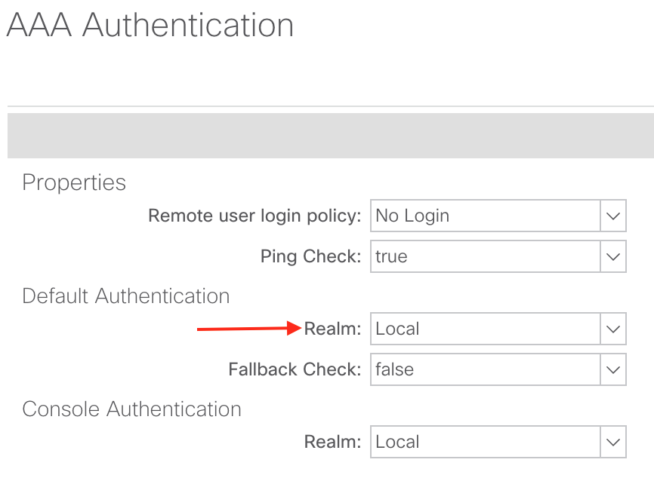The width and height of the screenshot is (654, 484).
Task: Expand the Fallback Check dropdown chevron
Action: point(613,370)
